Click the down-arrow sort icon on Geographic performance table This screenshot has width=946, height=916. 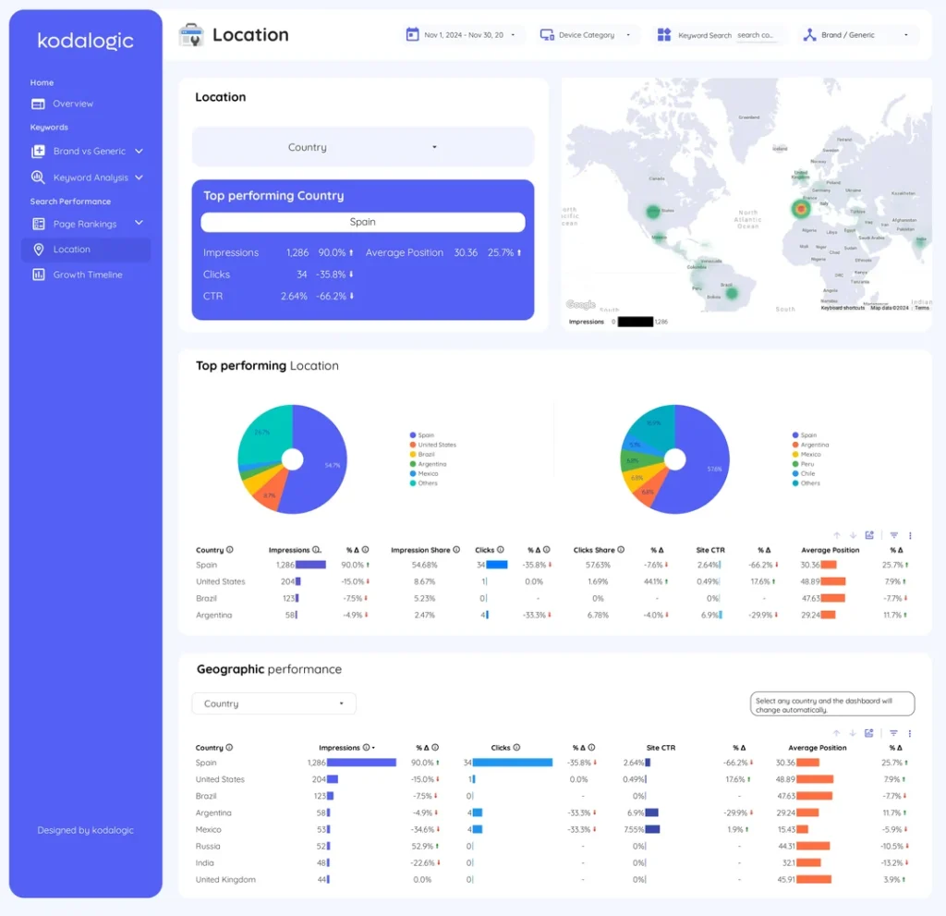(x=853, y=732)
